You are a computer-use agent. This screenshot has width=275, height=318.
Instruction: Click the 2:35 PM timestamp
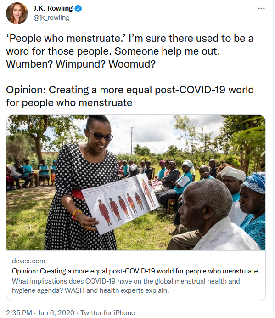19,312
